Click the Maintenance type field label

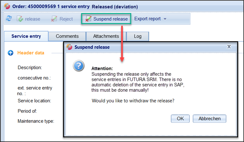click(x=36, y=121)
